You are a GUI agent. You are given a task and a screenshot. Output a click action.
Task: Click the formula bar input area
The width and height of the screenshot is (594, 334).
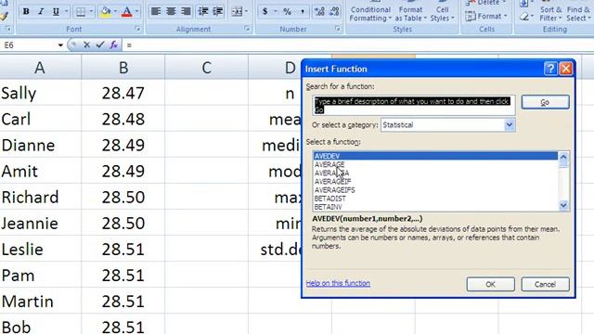(358, 45)
